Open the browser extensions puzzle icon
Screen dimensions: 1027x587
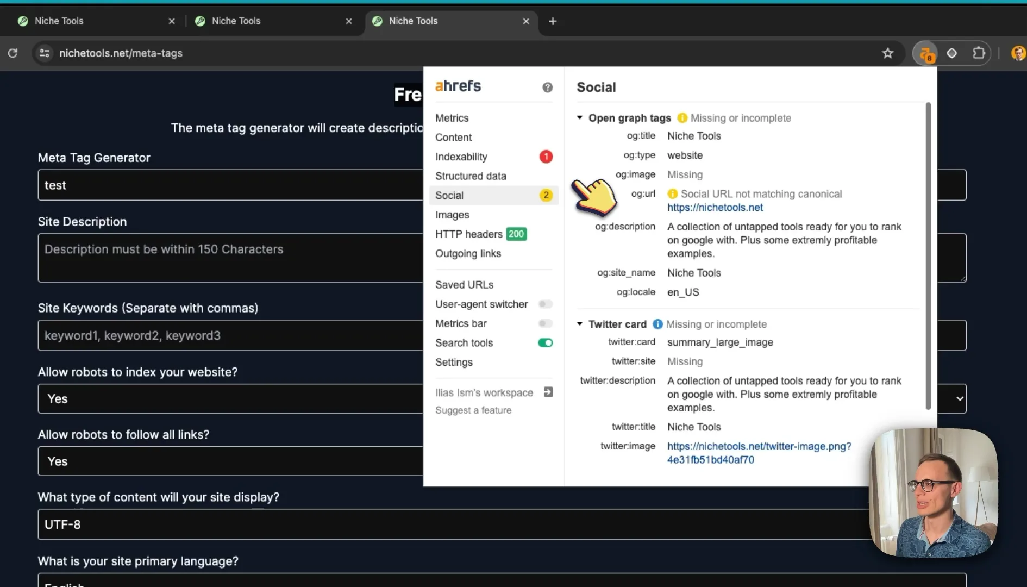[x=978, y=53]
